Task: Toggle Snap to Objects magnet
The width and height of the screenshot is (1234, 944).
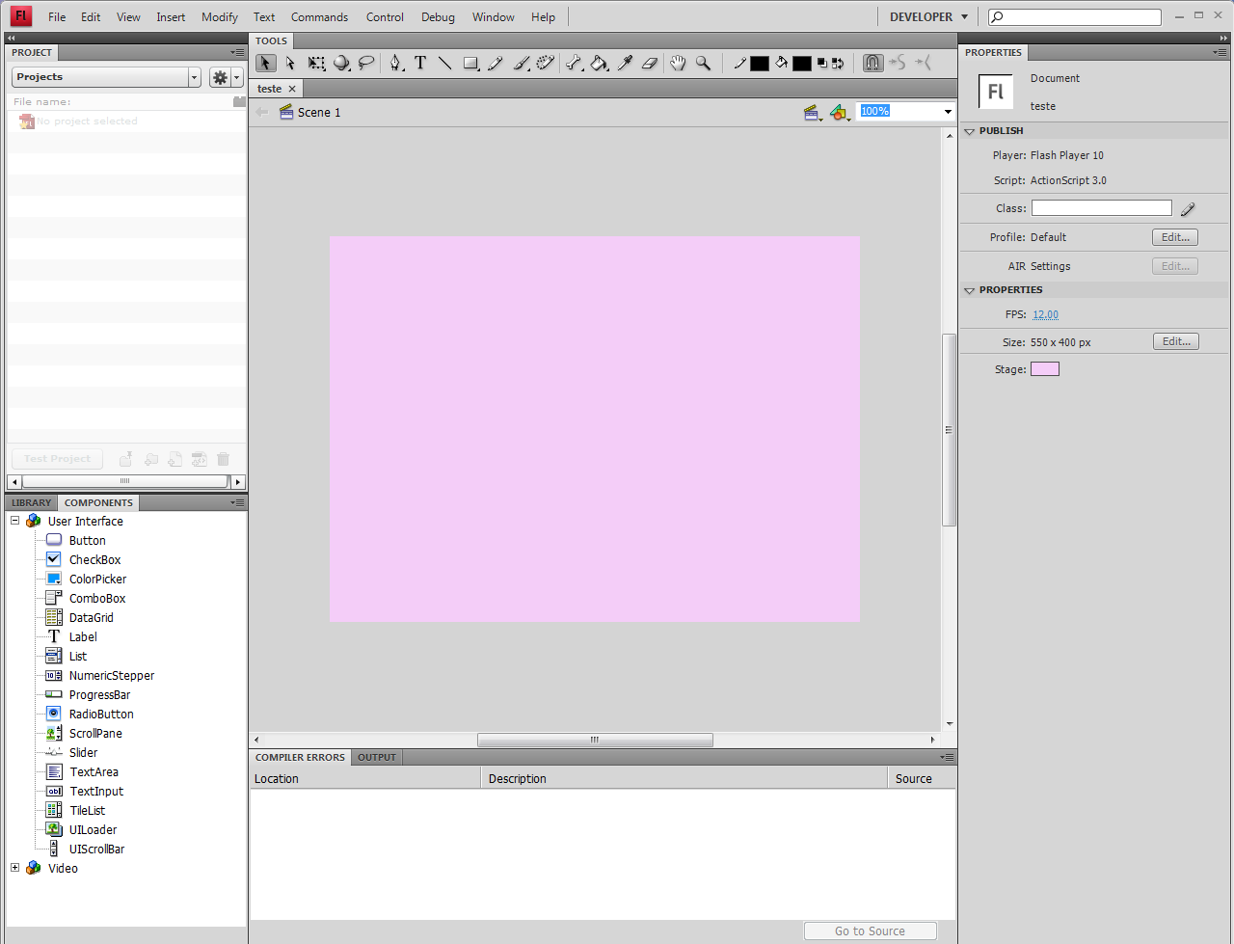Action: [x=872, y=63]
